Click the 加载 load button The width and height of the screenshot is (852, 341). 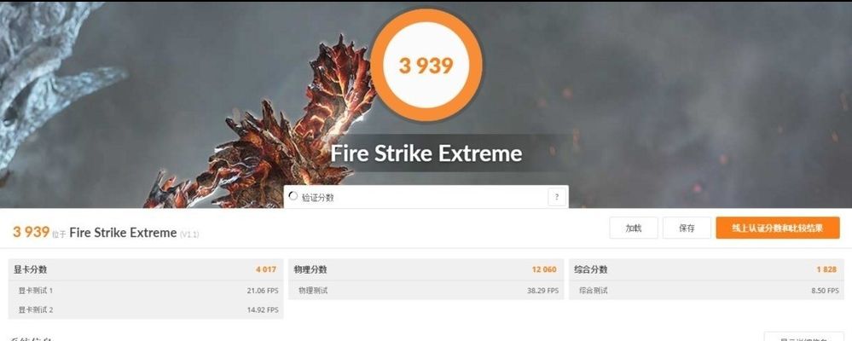634,228
